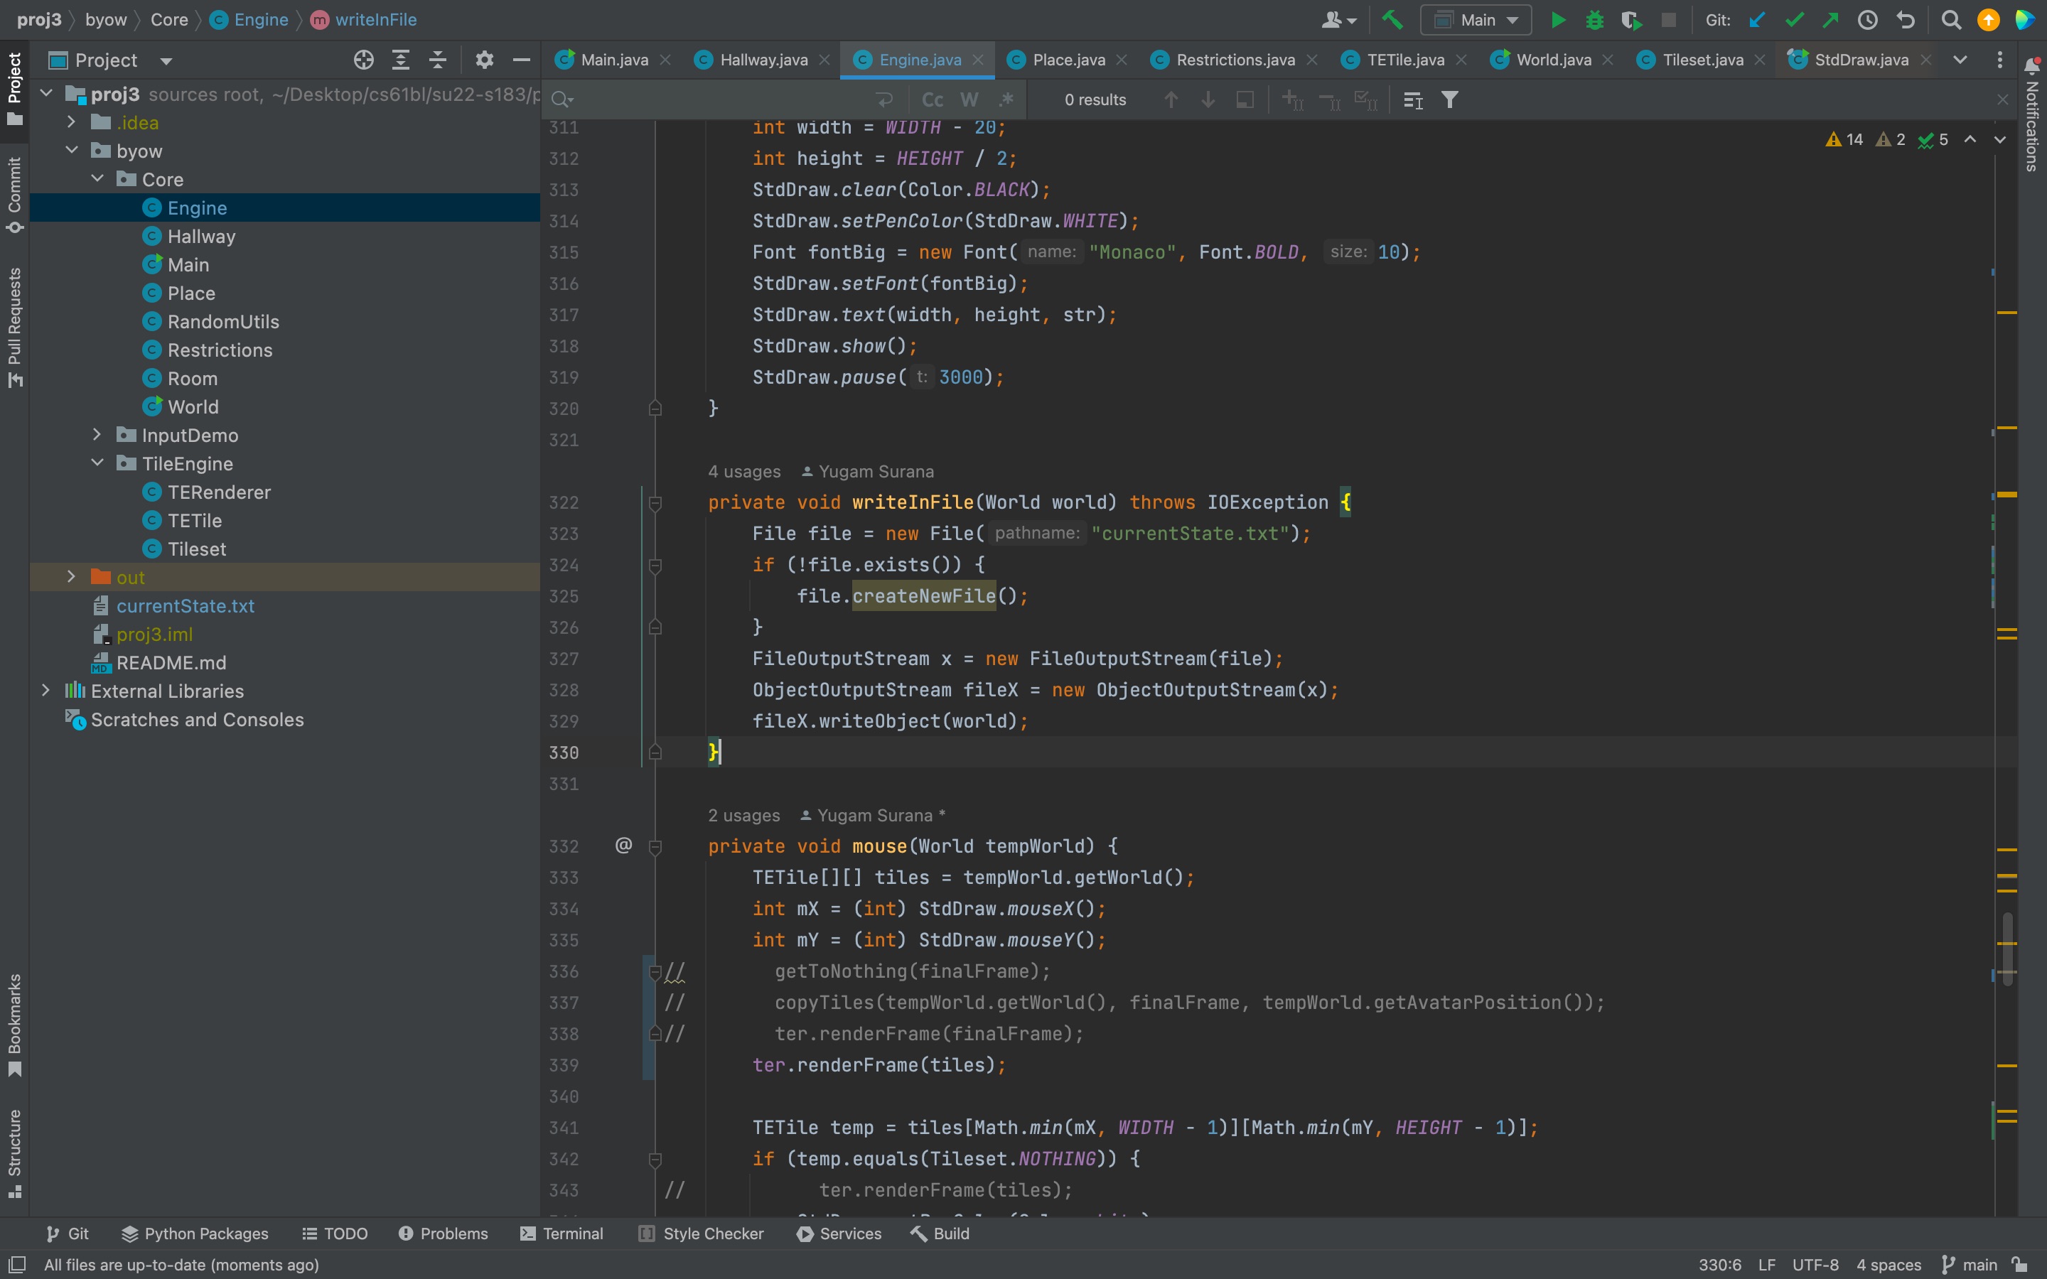Toggle Words search option

tap(969, 99)
